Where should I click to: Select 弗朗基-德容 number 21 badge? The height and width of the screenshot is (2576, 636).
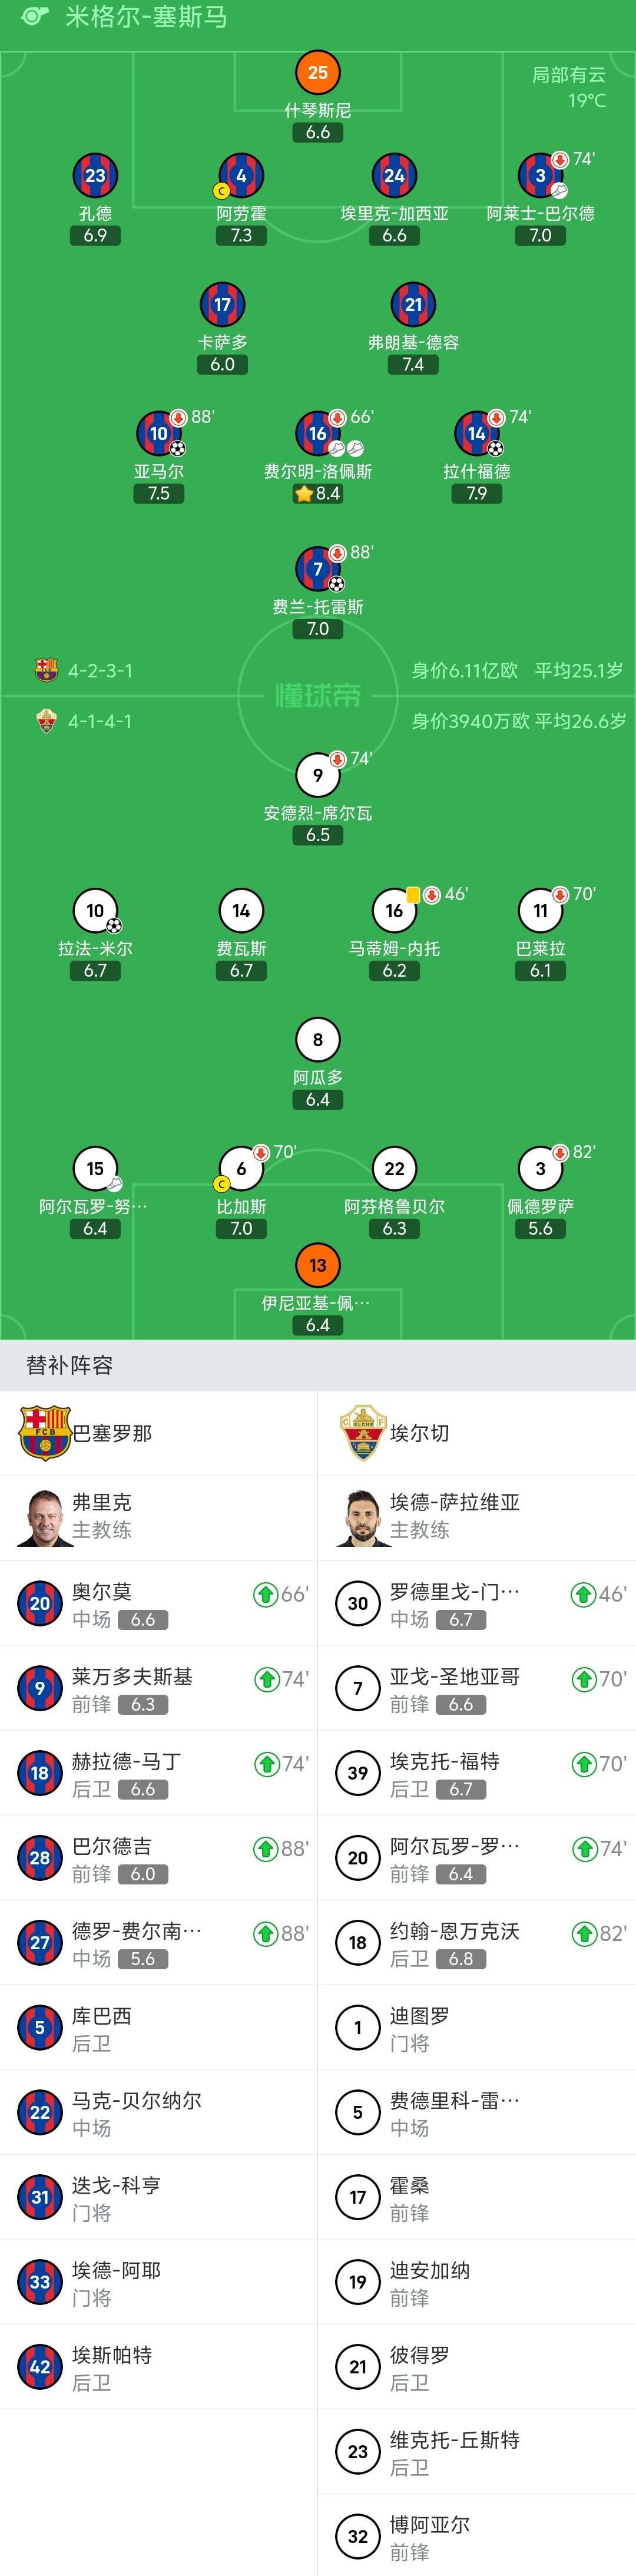point(413,305)
